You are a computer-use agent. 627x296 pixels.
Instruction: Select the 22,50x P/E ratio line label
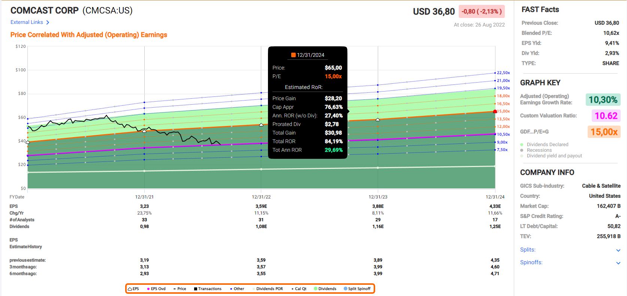[x=503, y=73]
